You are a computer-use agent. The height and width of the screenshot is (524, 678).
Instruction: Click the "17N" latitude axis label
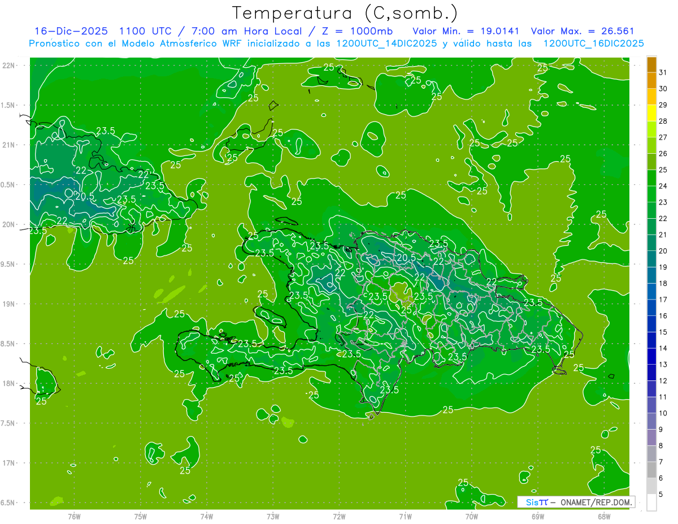click(x=9, y=463)
